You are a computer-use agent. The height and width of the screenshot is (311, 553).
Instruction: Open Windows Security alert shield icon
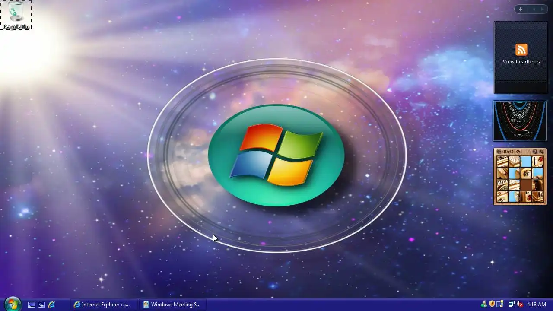point(492,305)
